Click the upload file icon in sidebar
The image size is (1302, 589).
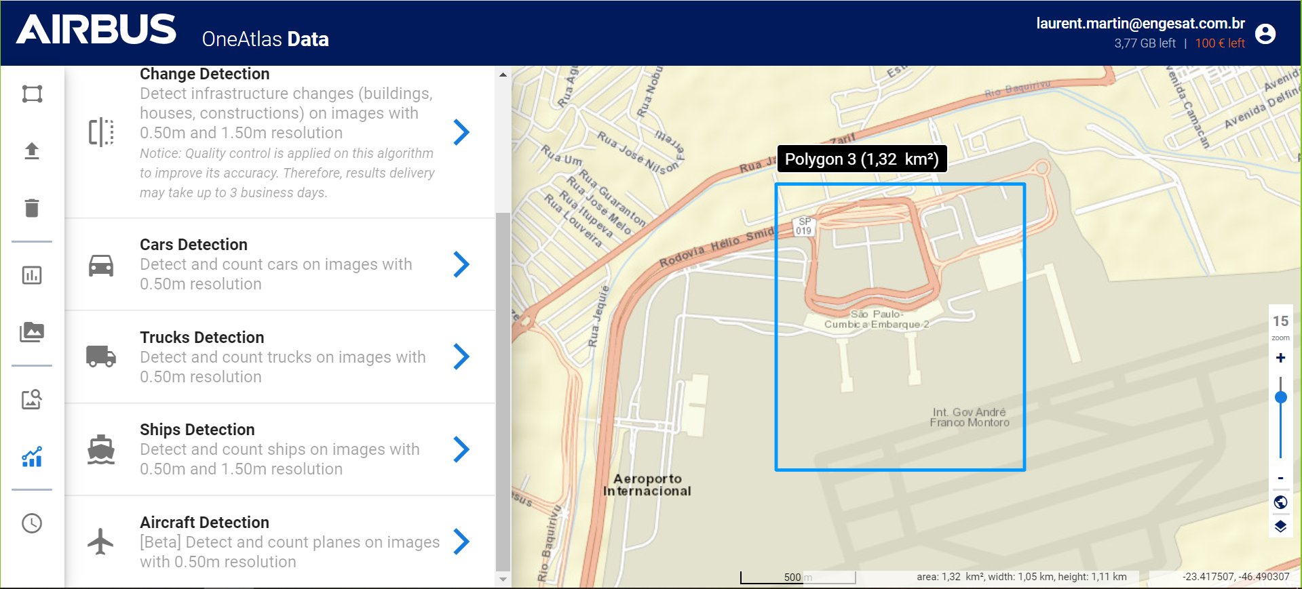pos(32,150)
